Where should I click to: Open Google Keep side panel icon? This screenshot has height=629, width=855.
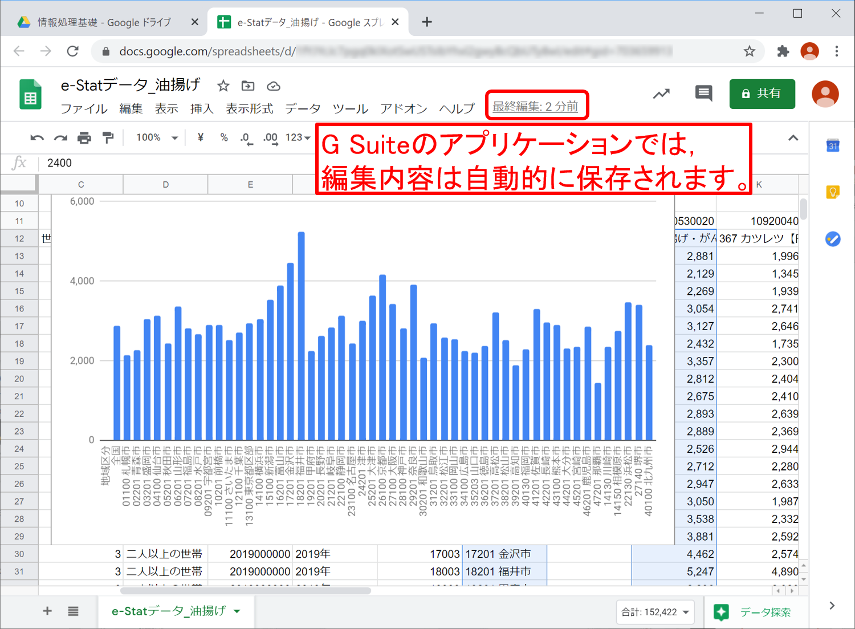[833, 192]
